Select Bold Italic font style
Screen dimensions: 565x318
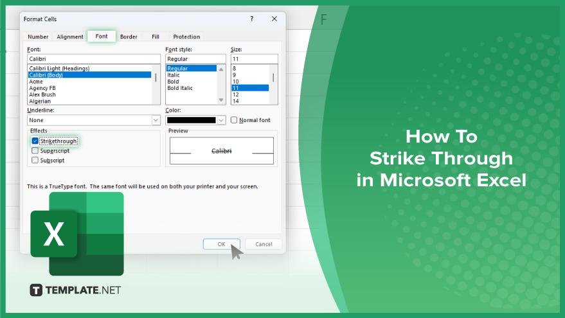[x=192, y=88]
